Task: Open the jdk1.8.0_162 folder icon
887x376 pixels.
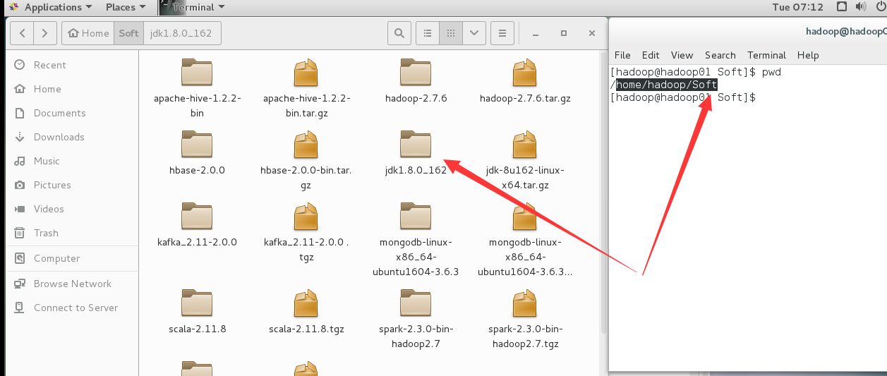Action: (x=416, y=144)
